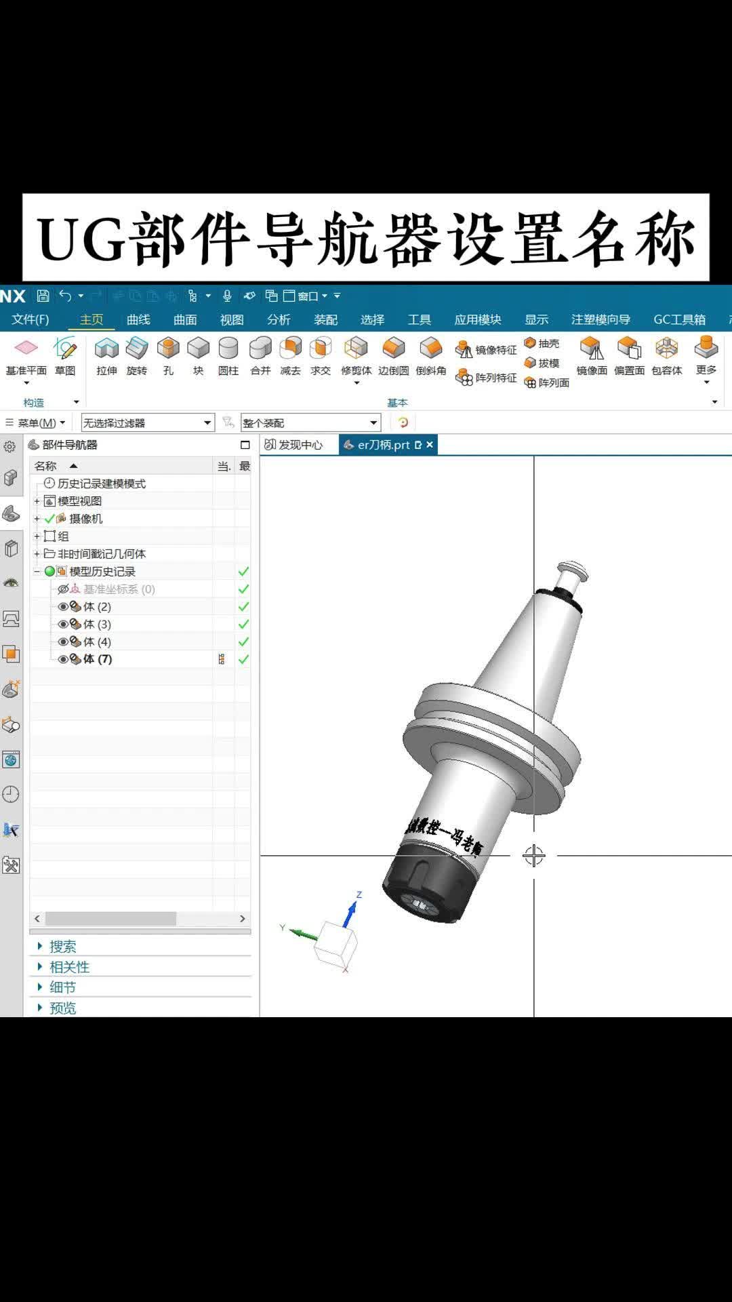
Task: Open the 草图 (Sketch) tool
Action: (65, 355)
